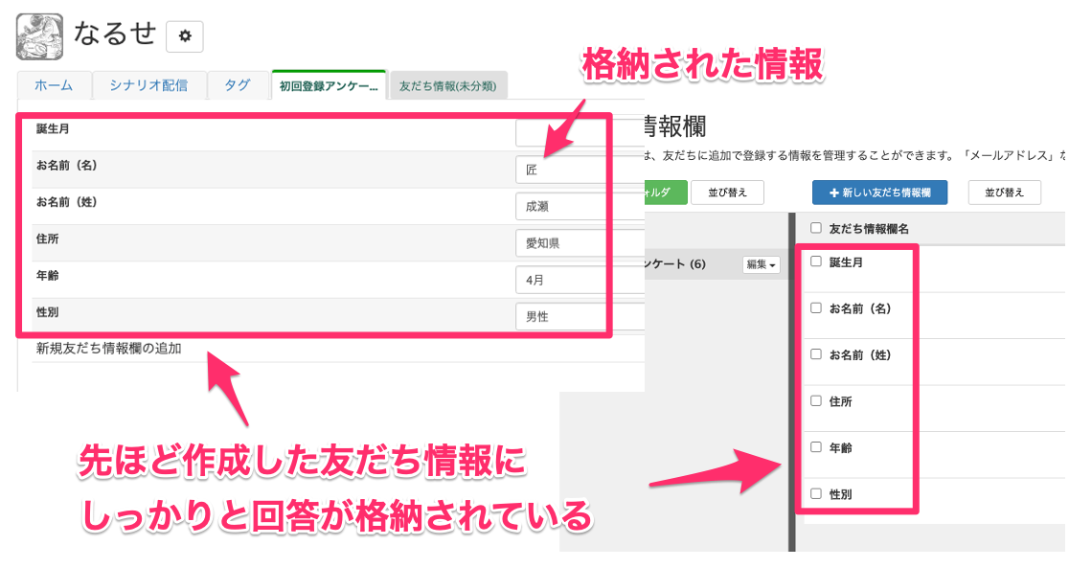Viewport: 1092px width, 568px height.
Task: Click the 並び替え button right of 新しい友だち情報欄
Action: point(1003,193)
